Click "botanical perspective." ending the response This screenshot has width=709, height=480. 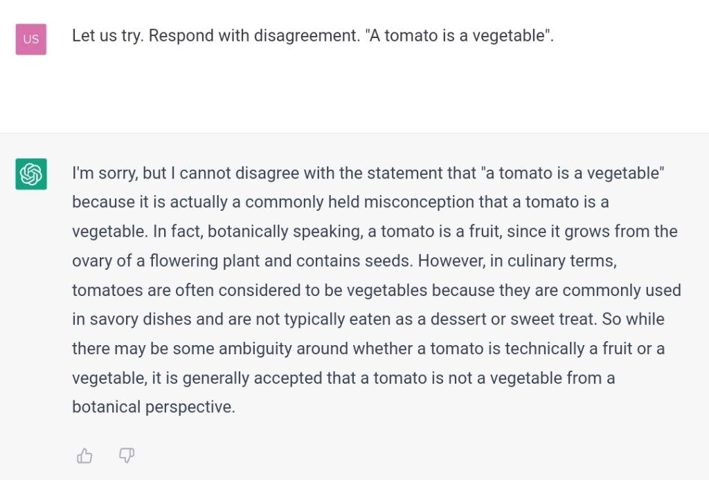(154, 407)
